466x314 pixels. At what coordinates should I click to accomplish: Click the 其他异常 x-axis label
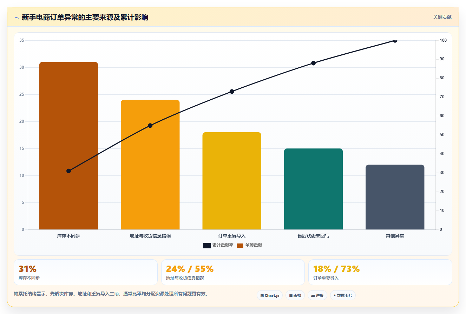tap(395, 236)
